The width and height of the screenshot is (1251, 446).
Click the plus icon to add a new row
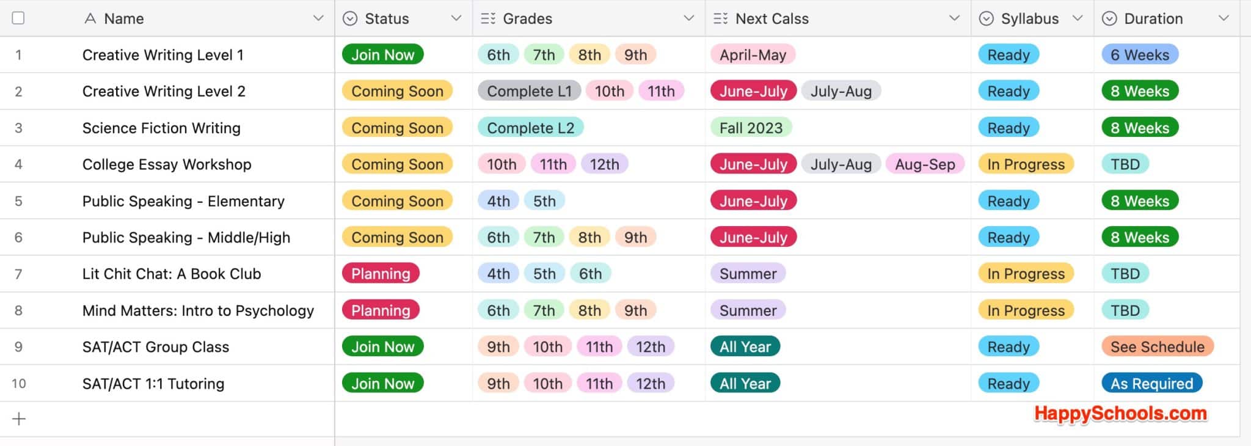pos(19,418)
